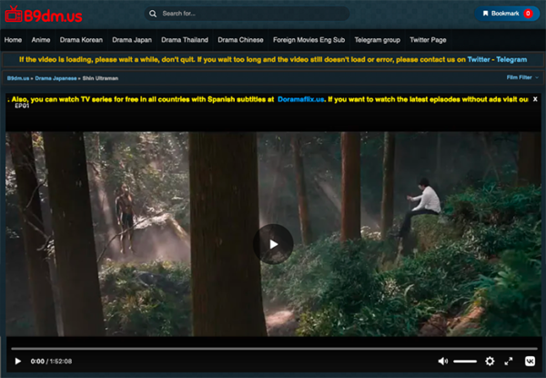Viewport: 546px width, 378px height.
Task: Expand the Film Filter dropdown
Action: [522, 78]
